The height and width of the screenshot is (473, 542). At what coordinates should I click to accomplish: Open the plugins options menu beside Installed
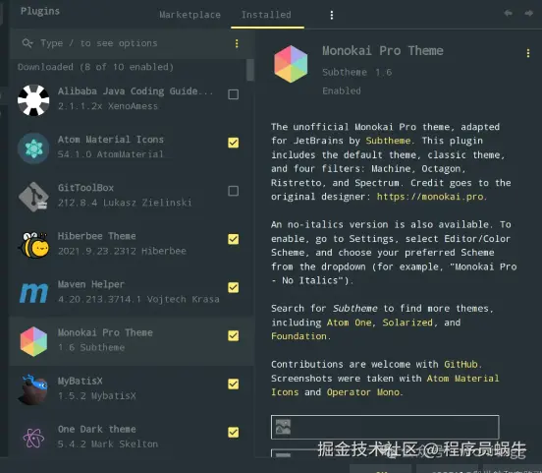(332, 15)
